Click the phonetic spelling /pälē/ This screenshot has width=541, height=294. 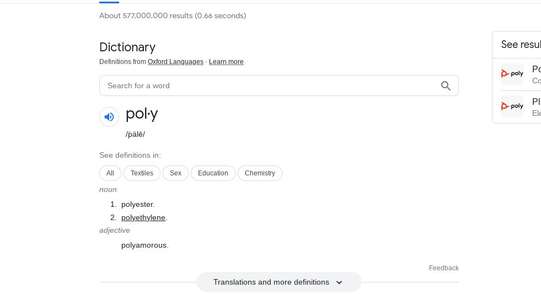tap(135, 134)
